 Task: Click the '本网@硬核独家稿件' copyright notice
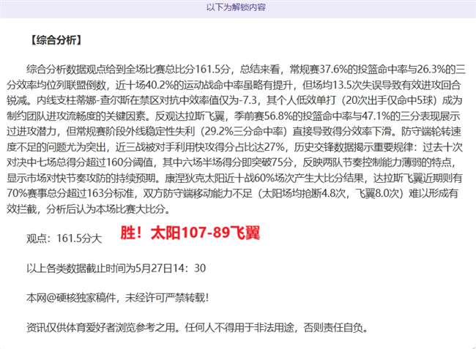[x=117, y=298]
